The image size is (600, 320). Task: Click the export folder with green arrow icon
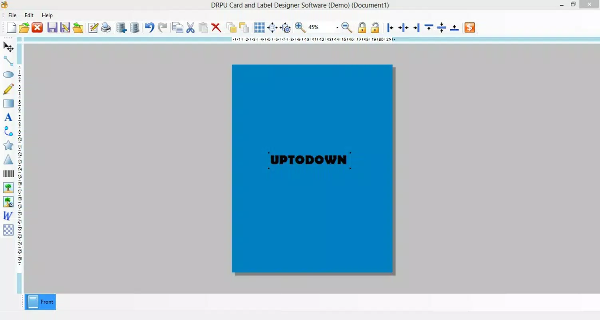click(78, 28)
